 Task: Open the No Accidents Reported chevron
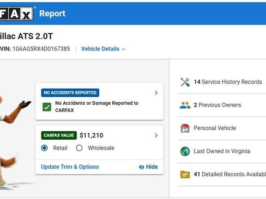tap(156, 93)
